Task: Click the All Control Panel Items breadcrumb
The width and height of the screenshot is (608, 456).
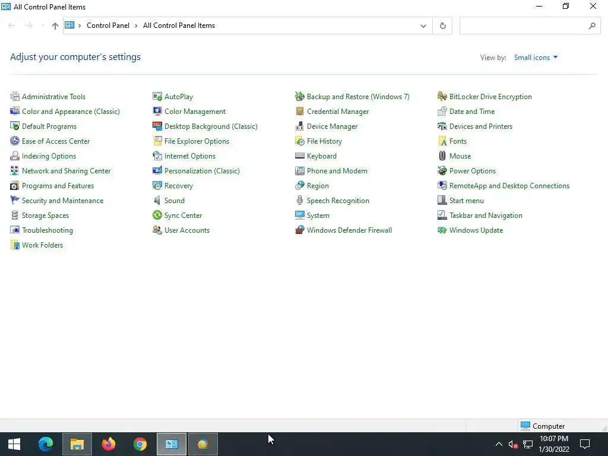Action: (x=179, y=26)
